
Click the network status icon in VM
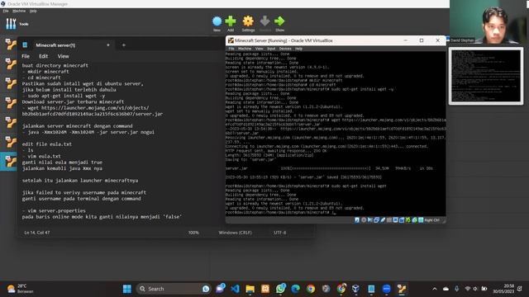pyautogui.click(x=376, y=220)
